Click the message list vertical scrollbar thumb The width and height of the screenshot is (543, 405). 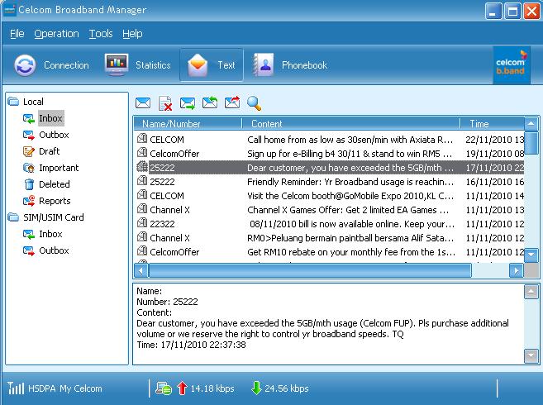(x=531, y=143)
